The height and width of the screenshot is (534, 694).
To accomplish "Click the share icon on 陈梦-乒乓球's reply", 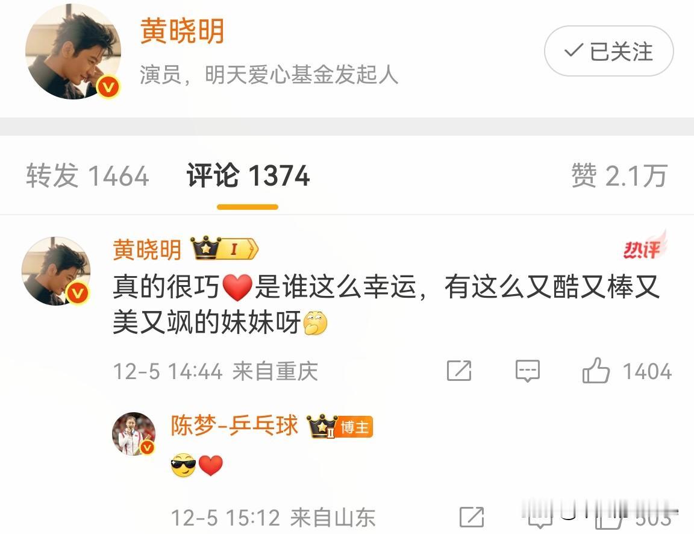I will click(x=471, y=517).
